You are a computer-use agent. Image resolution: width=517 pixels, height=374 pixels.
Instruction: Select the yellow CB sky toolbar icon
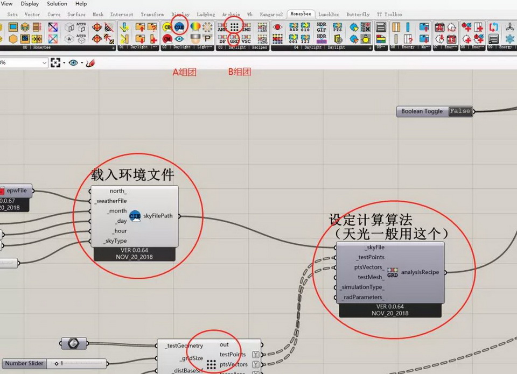tap(167, 27)
